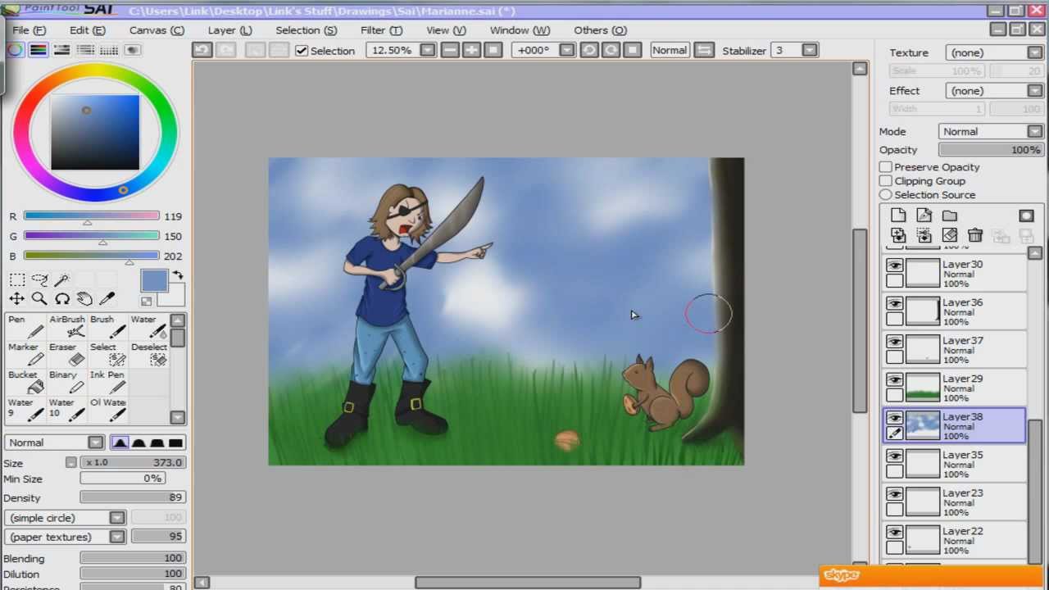
Task: Adjust the brush Density slider
Action: [x=132, y=497]
